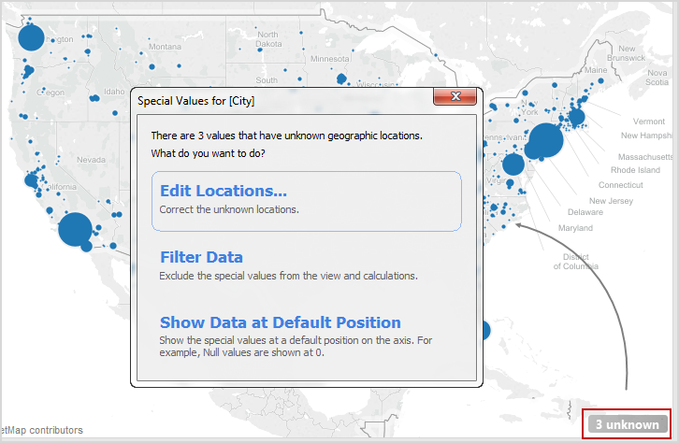Click the New Jersey state label
The height and width of the screenshot is (443, 679).
611,201
